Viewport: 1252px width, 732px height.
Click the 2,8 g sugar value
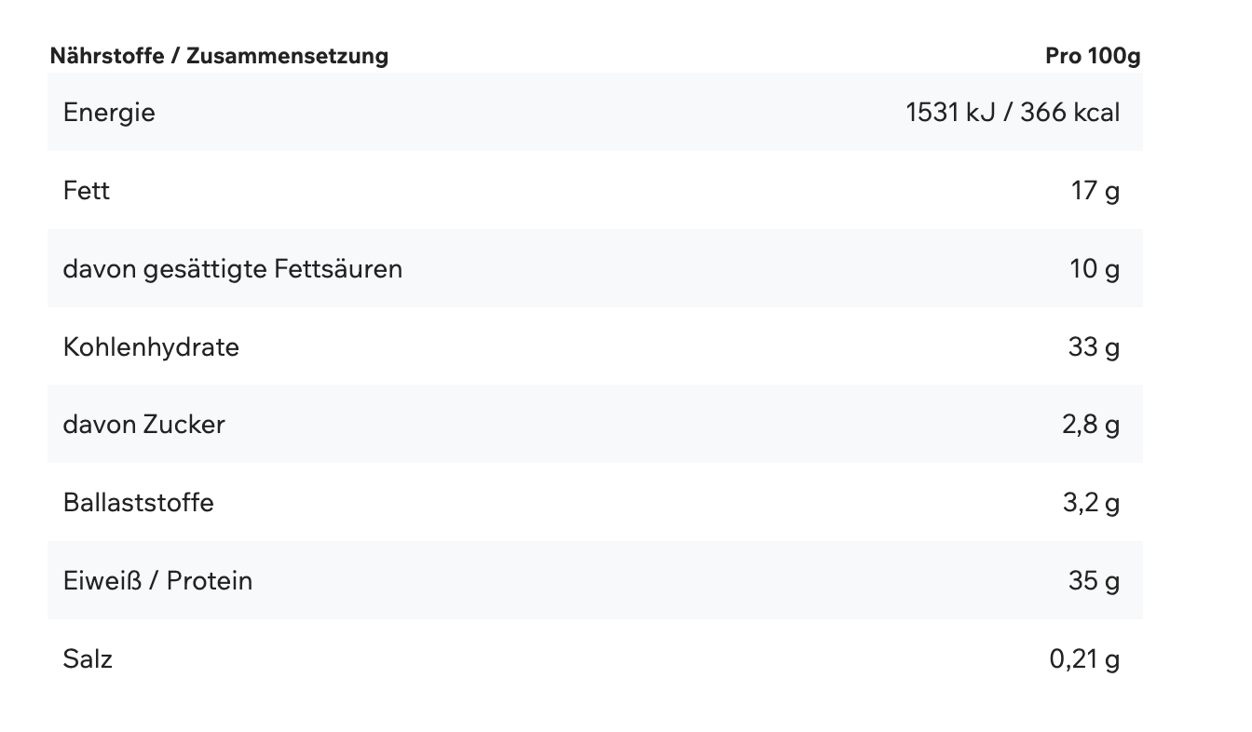[x=1091, y=426]
